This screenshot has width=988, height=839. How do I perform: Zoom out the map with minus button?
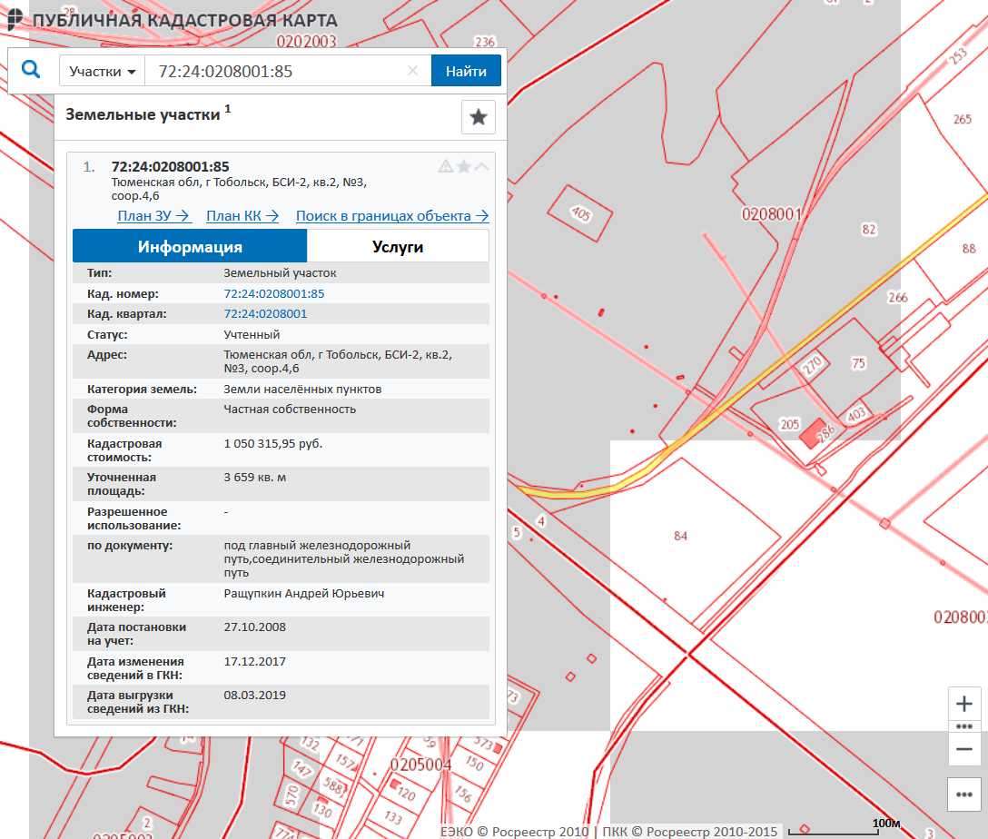coord(964,749)
